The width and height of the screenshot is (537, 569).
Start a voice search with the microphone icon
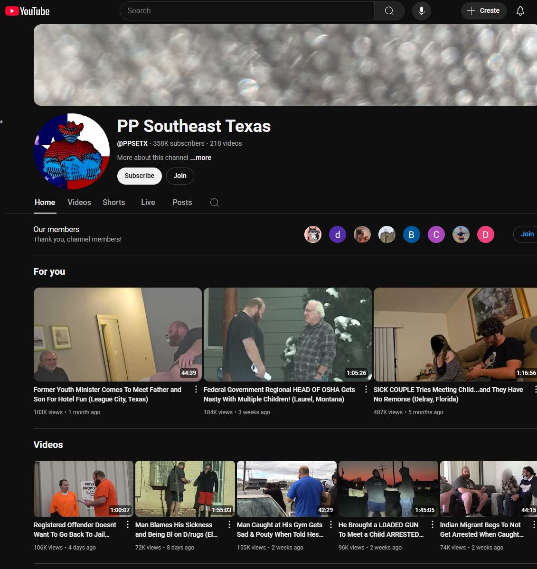click(421, 10)
